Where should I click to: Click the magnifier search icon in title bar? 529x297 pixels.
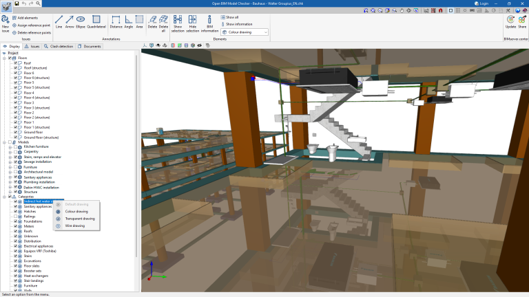point(38,3)
